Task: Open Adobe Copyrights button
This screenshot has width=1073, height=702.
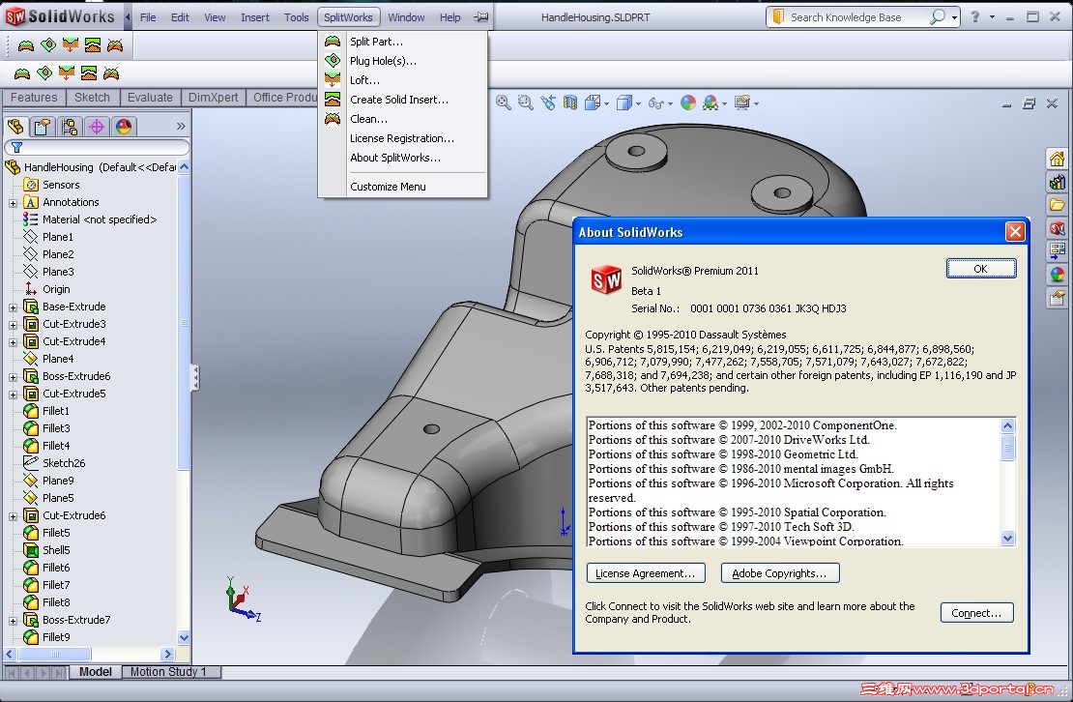Action: [x=779, y=573]
